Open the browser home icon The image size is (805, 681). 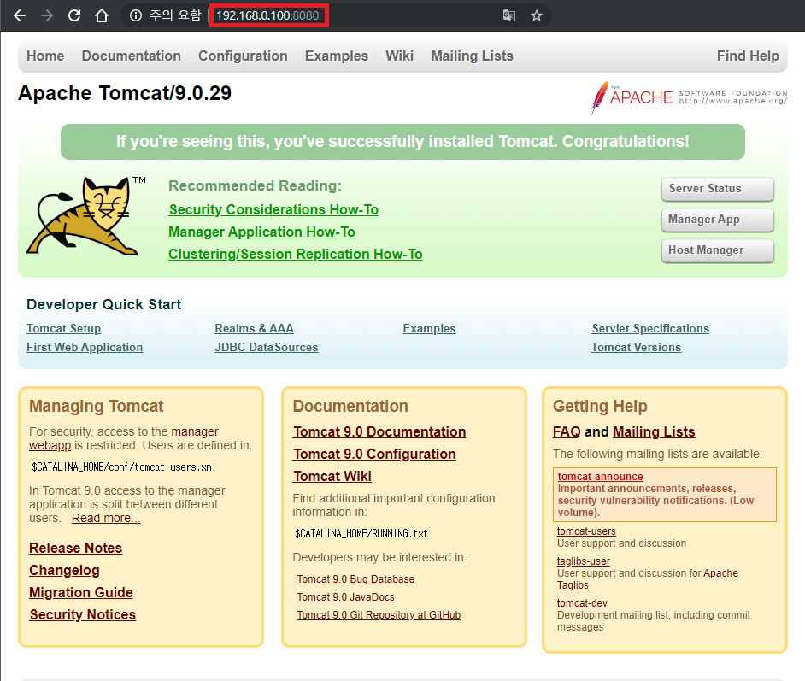click(102, 15)
